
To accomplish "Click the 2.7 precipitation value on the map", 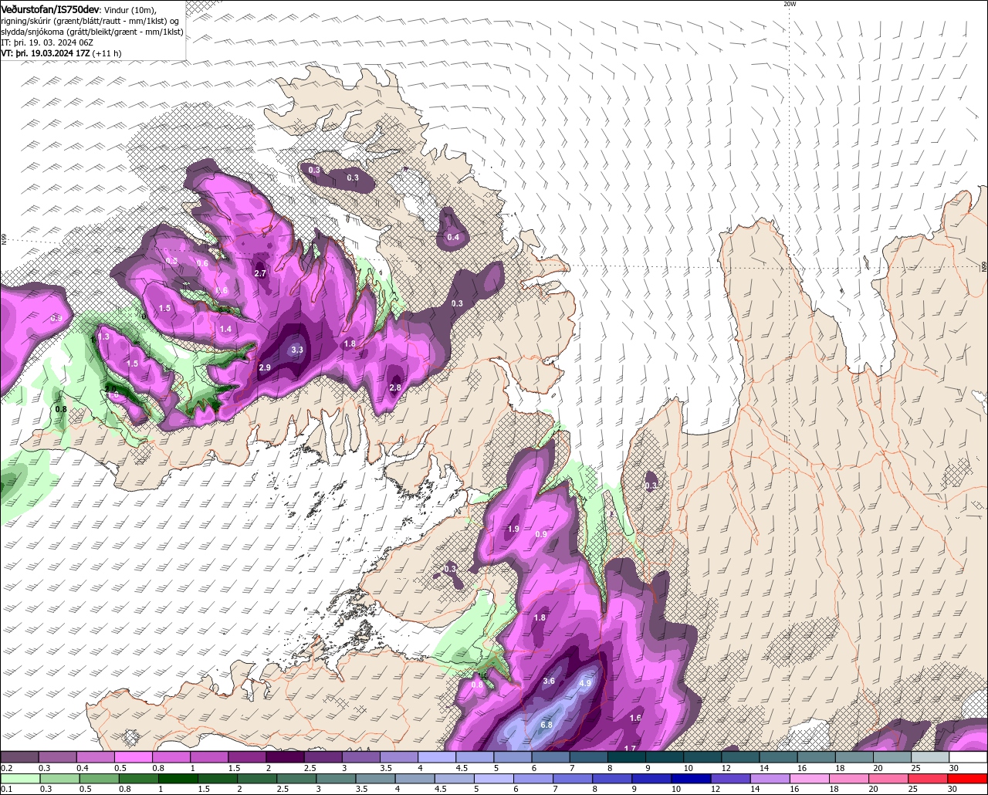I will point(260,273).
